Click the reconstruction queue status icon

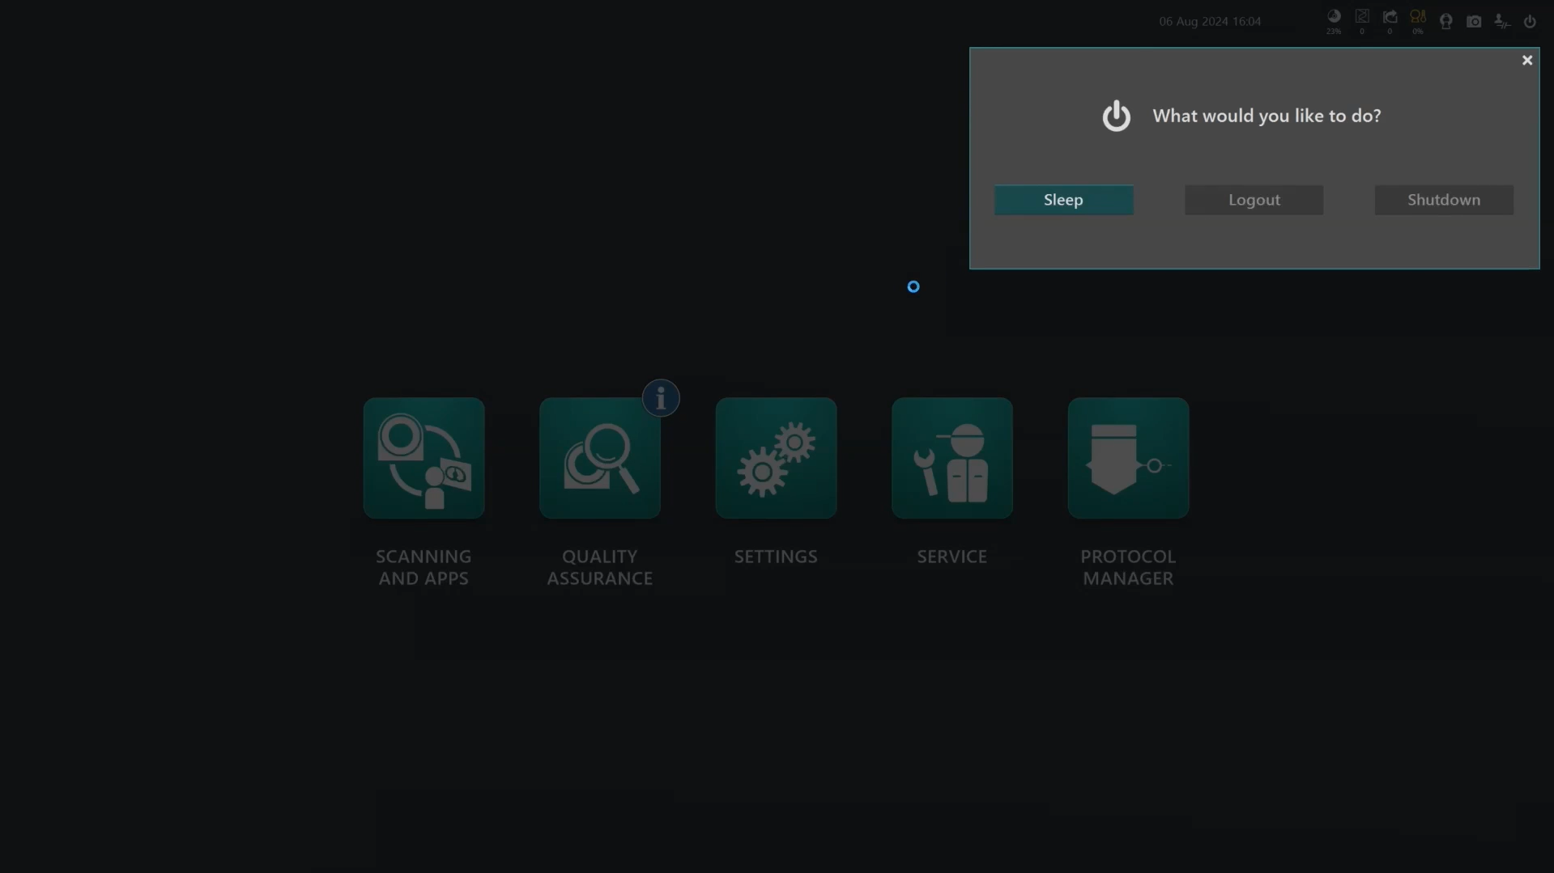1362,21
